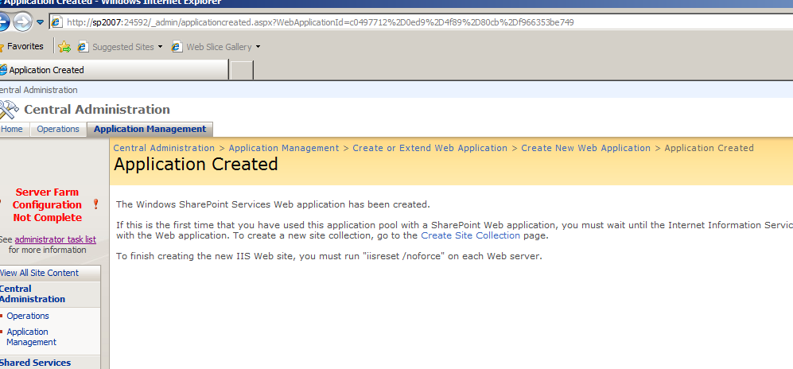Click the browser Back arrow button
The height and width of the screenshot is (369, 793).
(3, 21)
